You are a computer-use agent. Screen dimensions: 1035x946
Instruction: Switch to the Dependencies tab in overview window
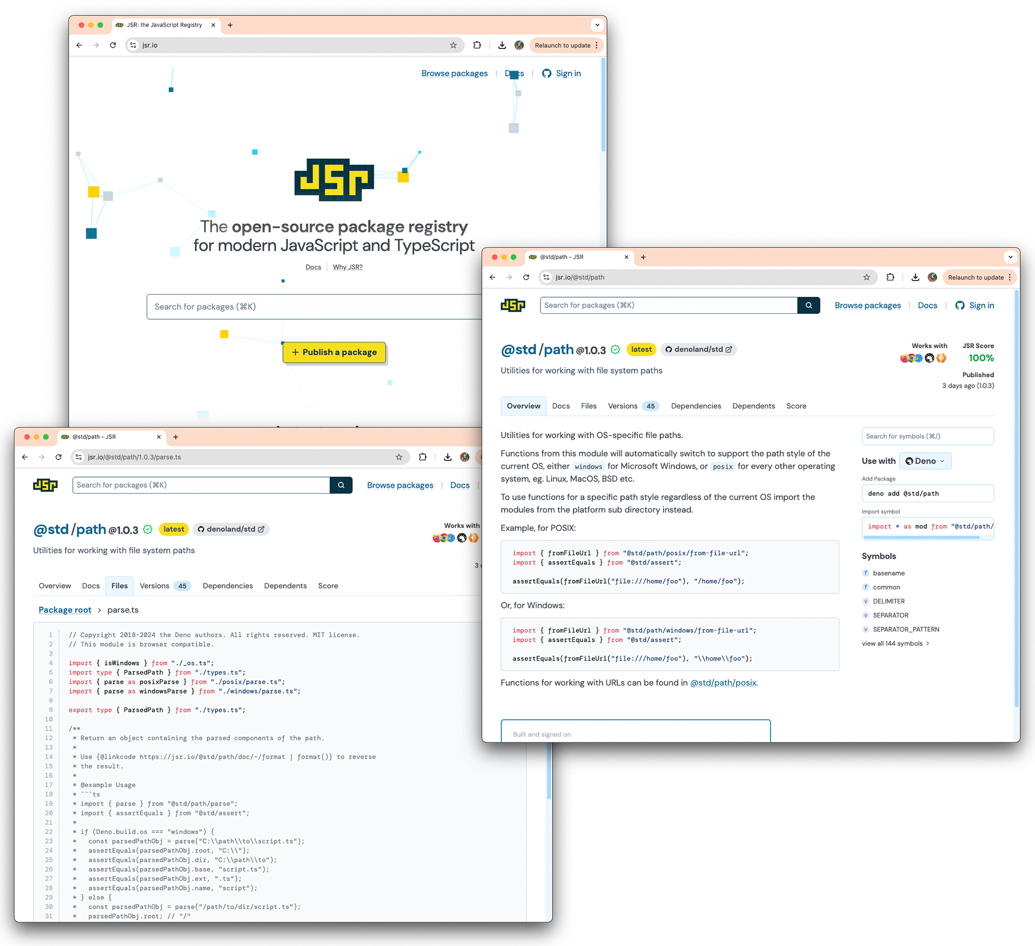[696, 406]
